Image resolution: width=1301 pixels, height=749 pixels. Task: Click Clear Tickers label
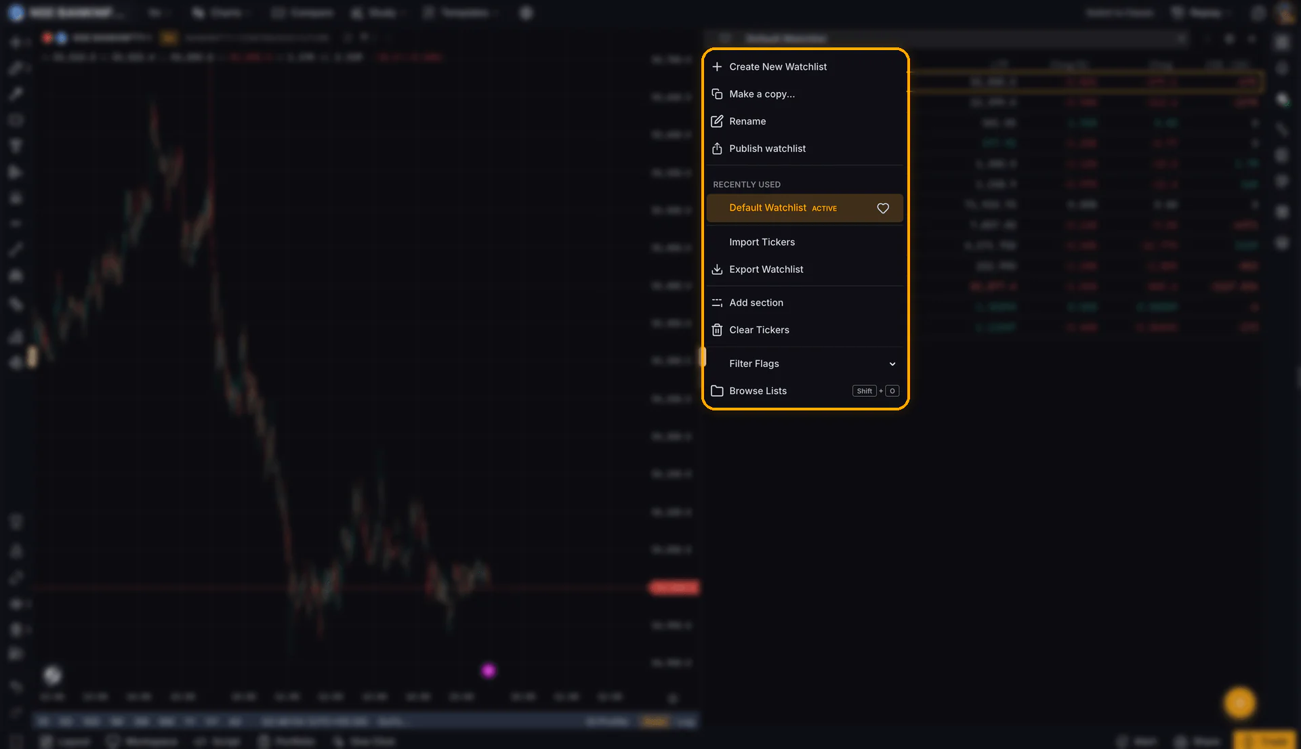760,330
